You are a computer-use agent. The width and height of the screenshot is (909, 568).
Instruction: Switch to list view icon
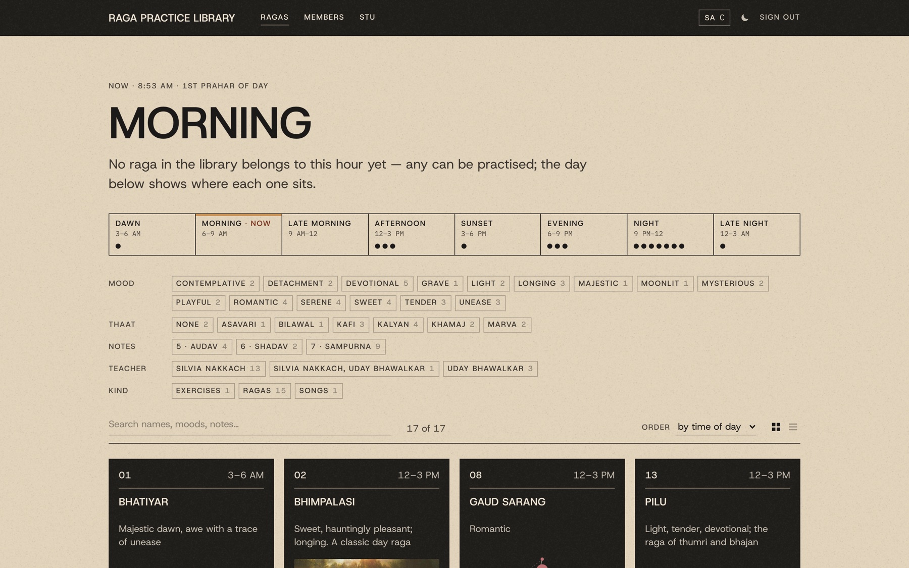point(793,427)
